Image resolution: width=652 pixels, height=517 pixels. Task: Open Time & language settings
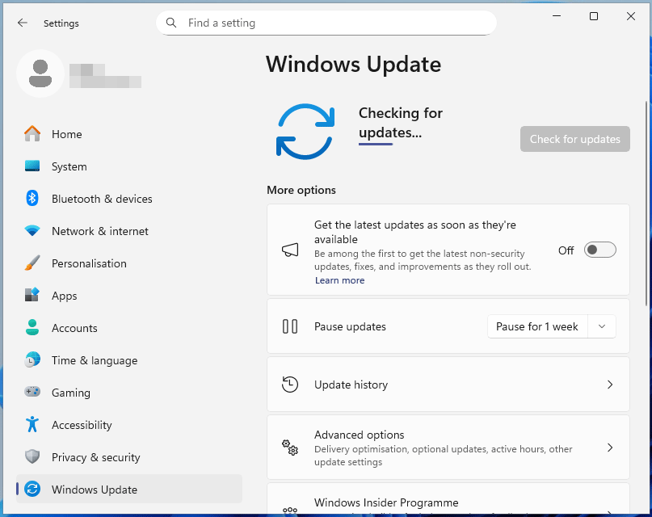129,360
